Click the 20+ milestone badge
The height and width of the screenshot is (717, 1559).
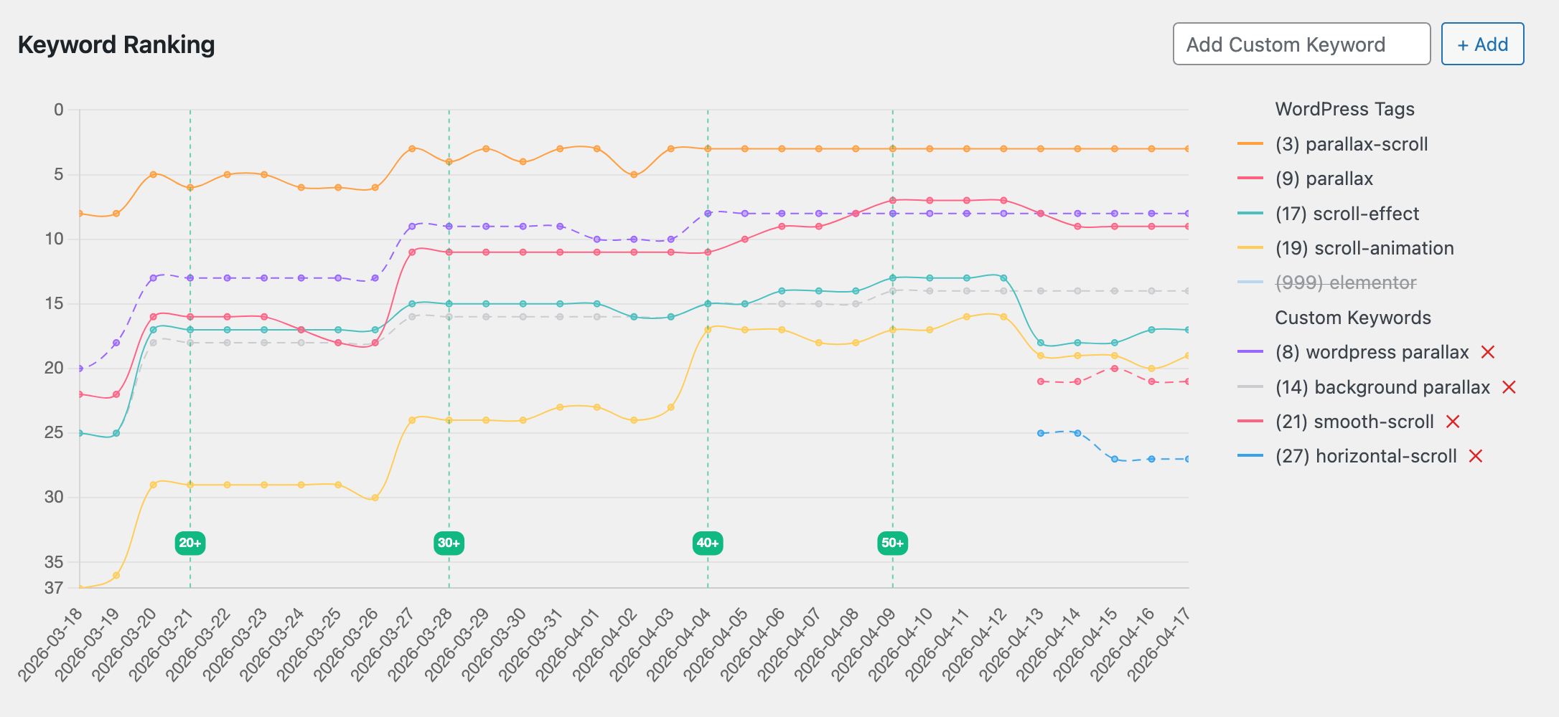[190, 543]
